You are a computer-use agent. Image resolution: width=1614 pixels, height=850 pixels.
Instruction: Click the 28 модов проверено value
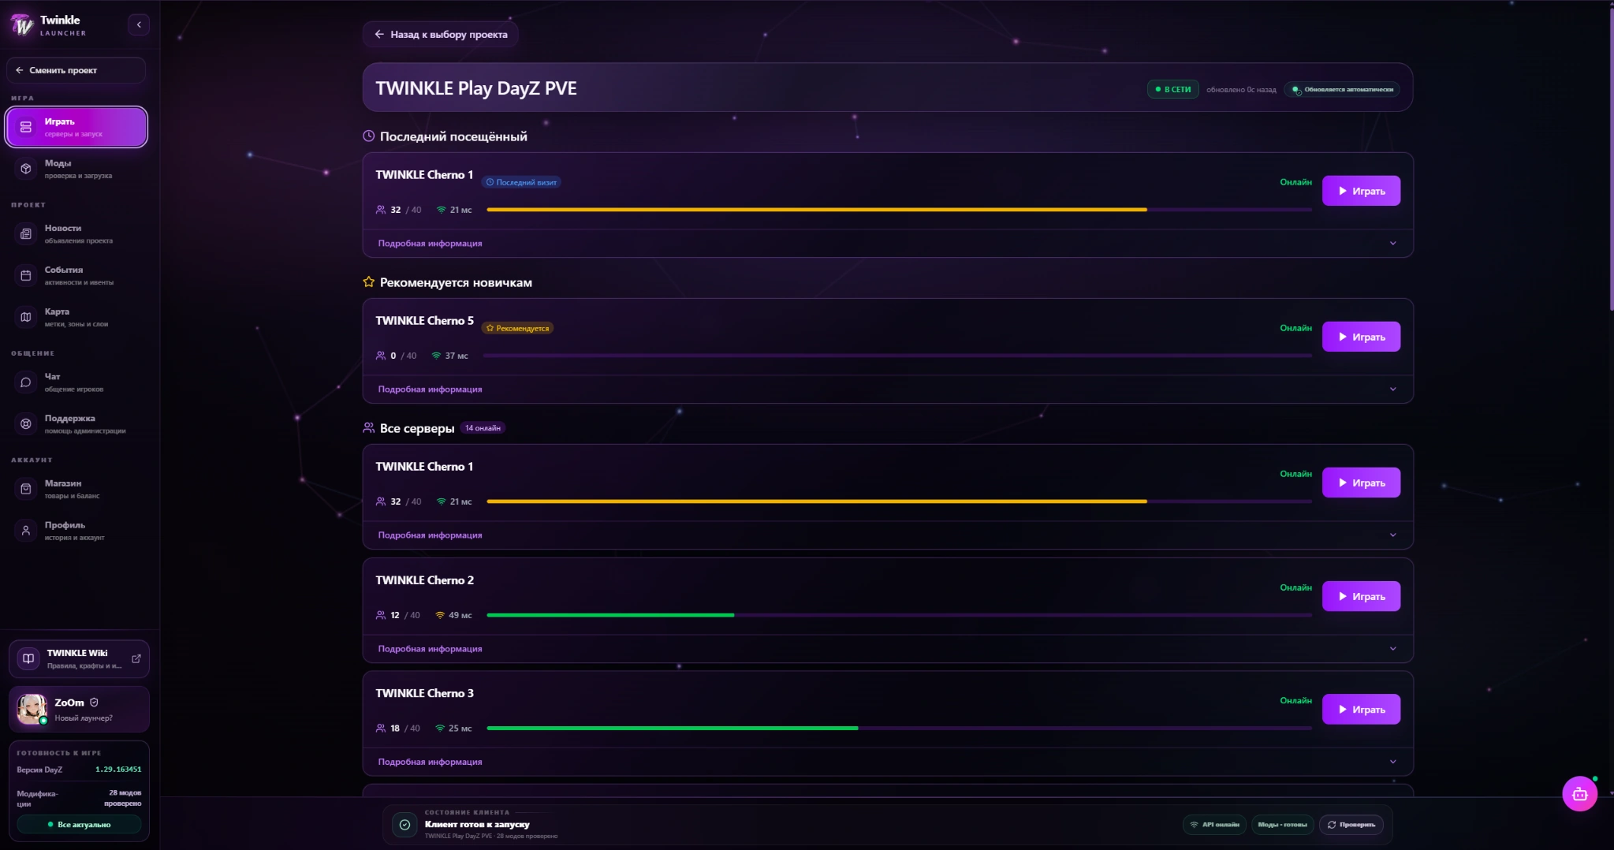123,798
